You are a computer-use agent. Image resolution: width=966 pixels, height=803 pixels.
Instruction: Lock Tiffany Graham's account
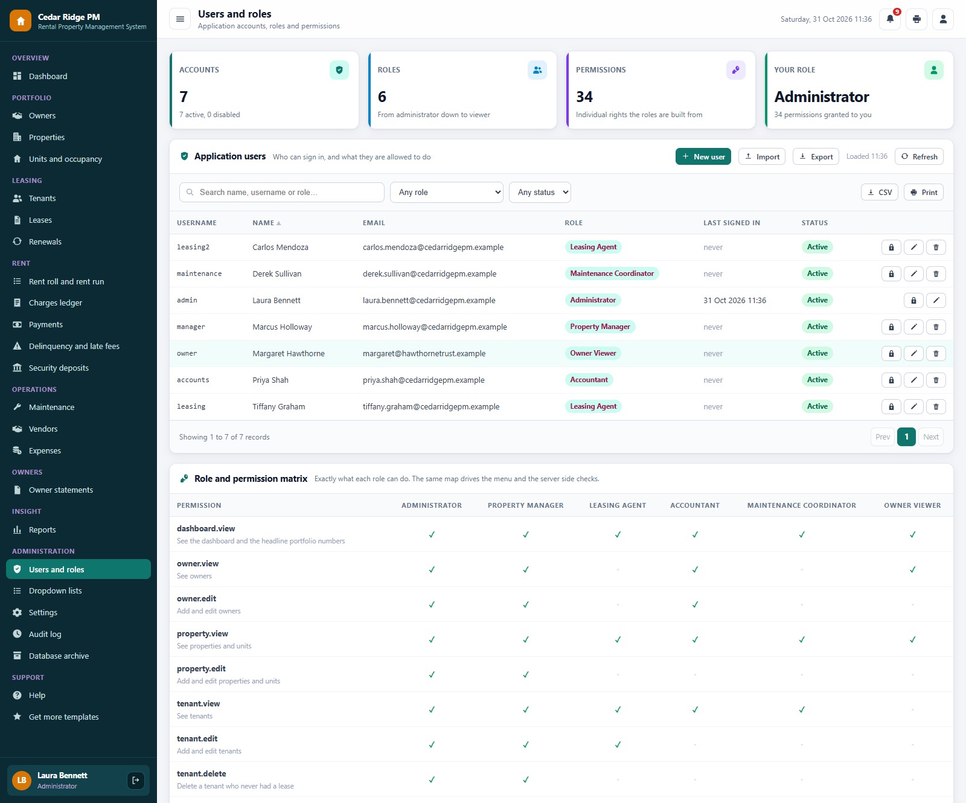click(x=891, y=406)
